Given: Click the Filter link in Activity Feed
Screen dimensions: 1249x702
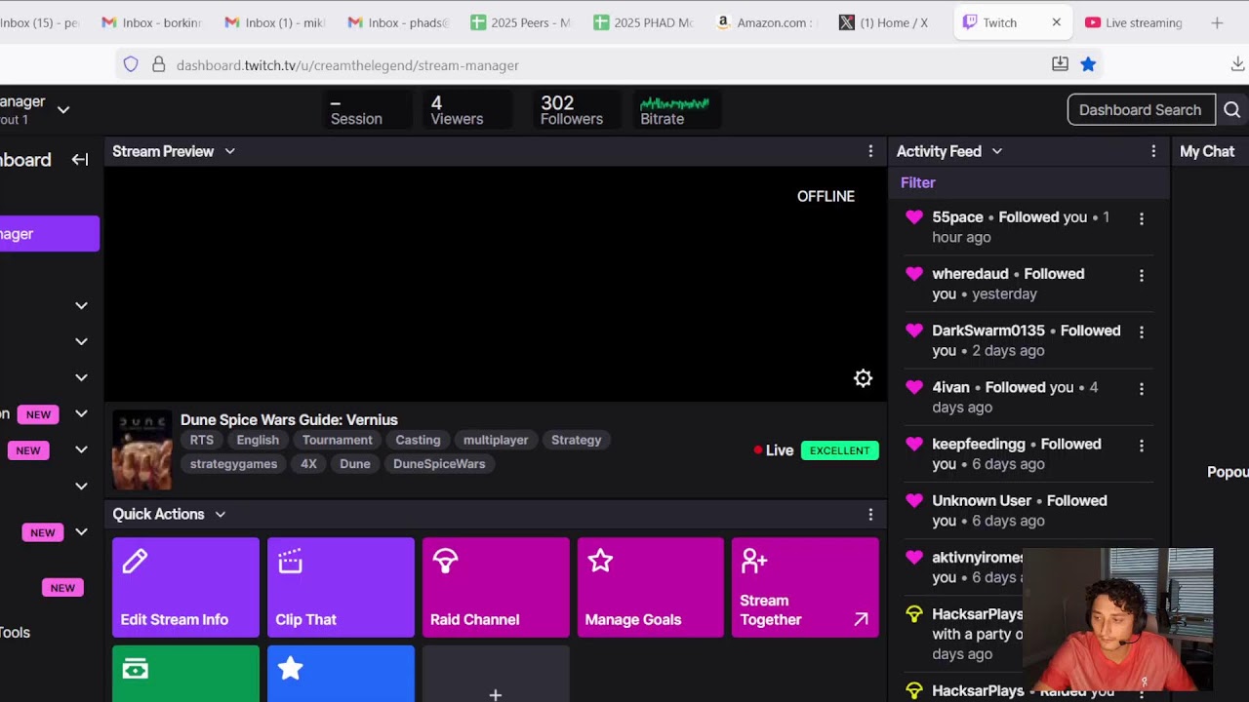Looking at the screenshot, I should click(918, 182).
